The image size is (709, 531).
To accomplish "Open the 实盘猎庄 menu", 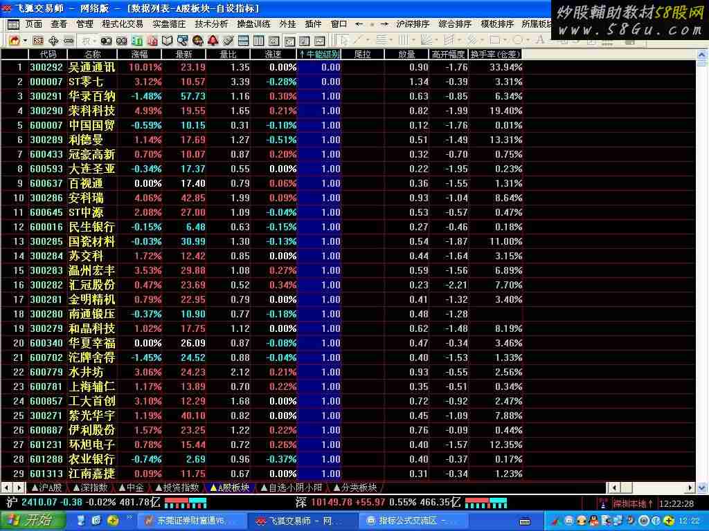I will [x=169, y=24].
